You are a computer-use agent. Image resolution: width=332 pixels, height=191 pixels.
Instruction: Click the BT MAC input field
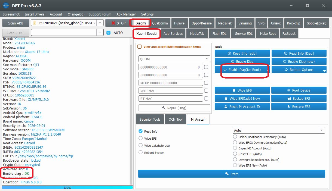pyautogui.click(x=171, y=99)
